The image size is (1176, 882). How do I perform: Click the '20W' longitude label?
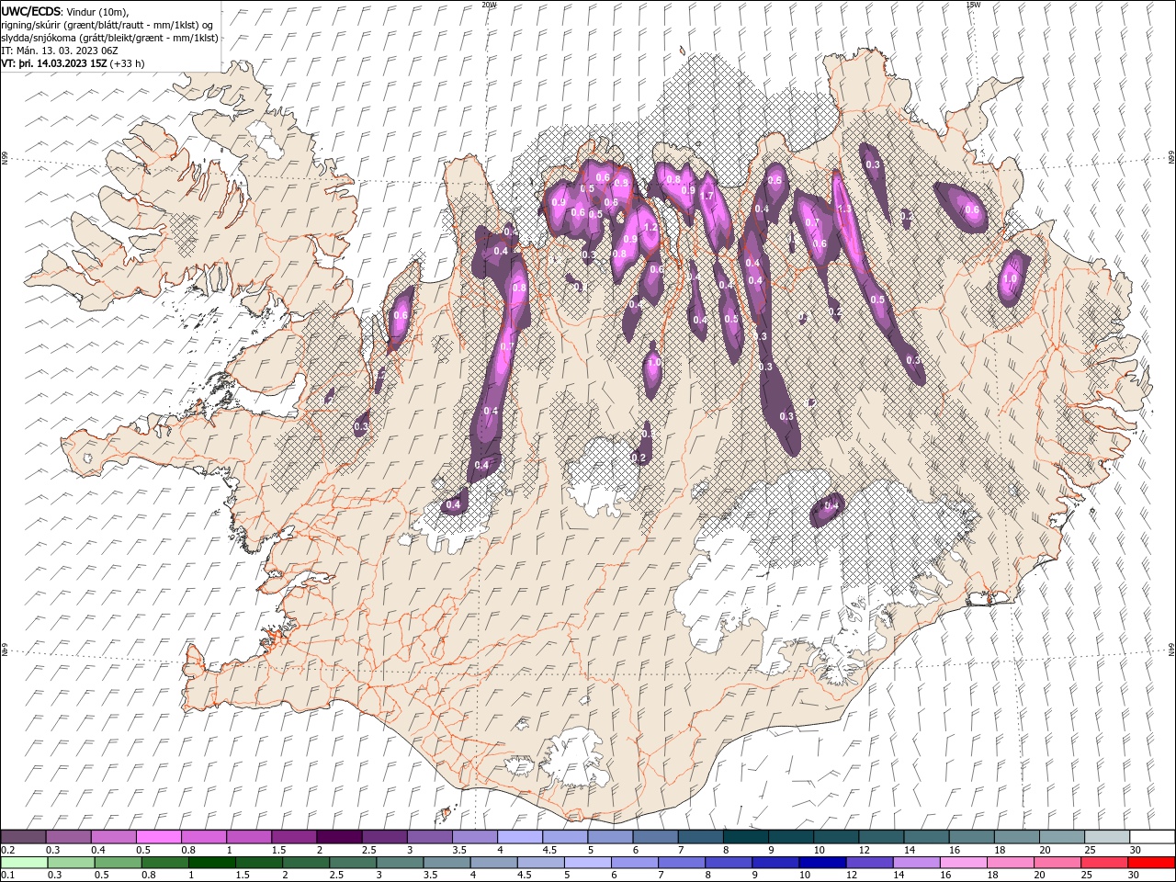tap(489, 5)
